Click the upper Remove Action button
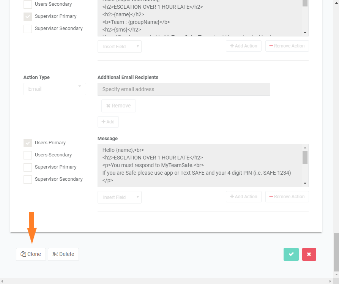339x284 pixels. coord(287,46)
